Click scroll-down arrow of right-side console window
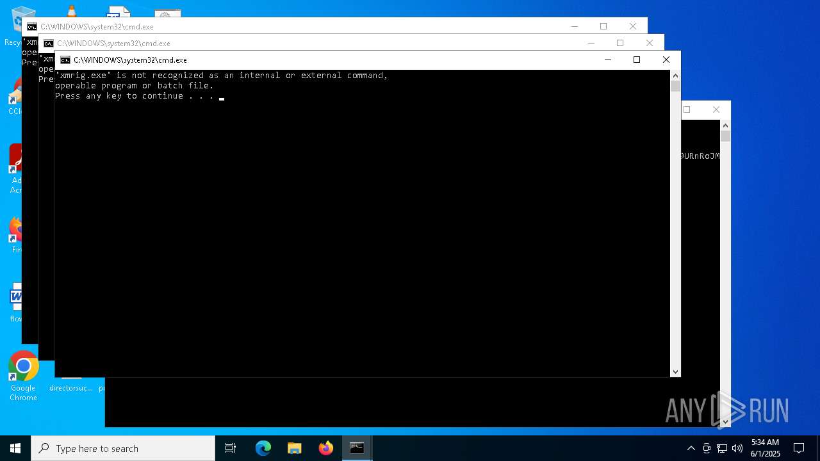 click(725, 422)
